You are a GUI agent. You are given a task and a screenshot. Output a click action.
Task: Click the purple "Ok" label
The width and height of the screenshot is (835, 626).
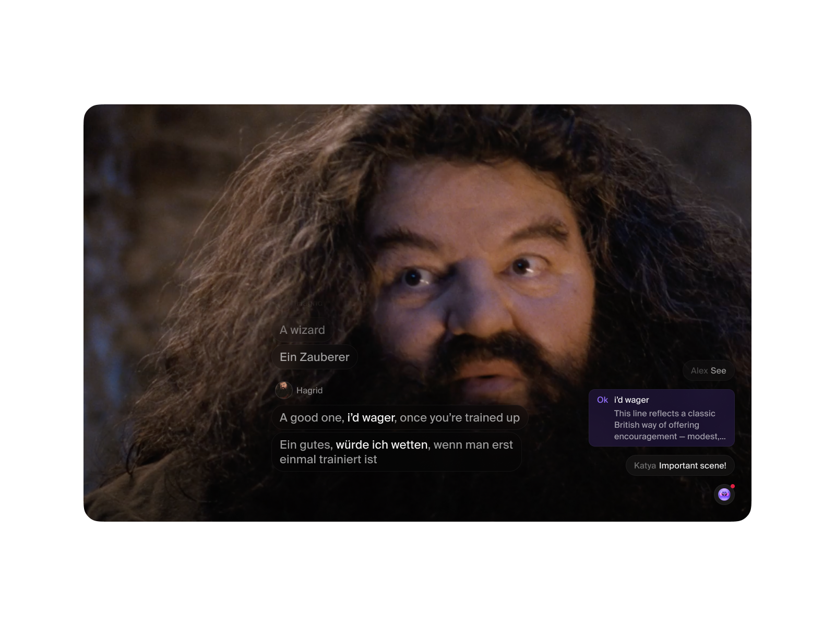point(602,400)
